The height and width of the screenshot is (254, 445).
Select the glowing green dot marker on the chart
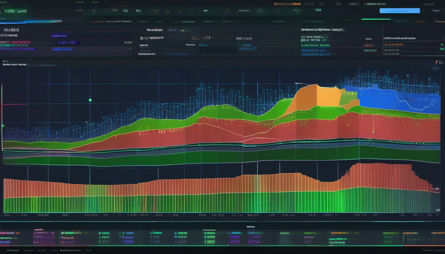coord(90,100)
